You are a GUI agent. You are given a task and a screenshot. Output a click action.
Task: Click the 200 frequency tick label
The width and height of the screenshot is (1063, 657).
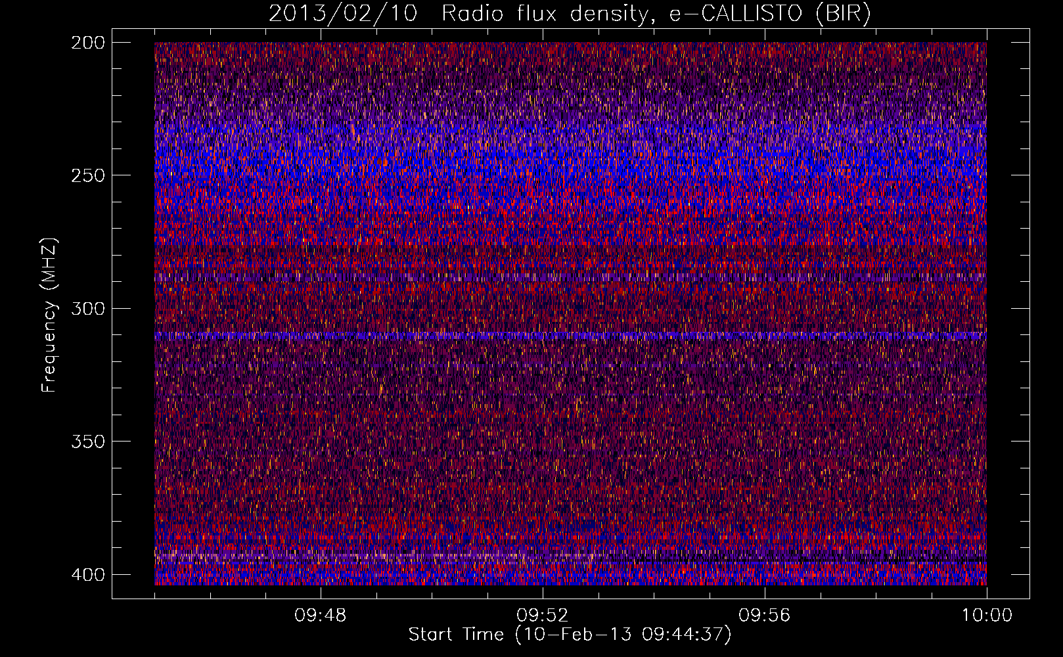pyautogui.click(x=87, y=42)
